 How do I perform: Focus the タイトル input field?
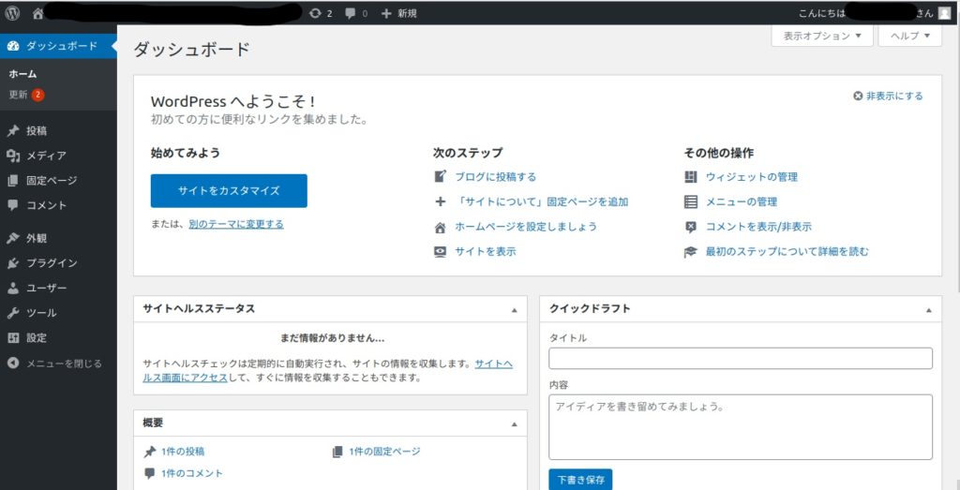[x=741, y=359]
